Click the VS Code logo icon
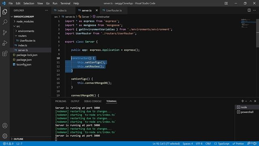Image resolution: width=259 pixels, height=146 pixels. 4,3
